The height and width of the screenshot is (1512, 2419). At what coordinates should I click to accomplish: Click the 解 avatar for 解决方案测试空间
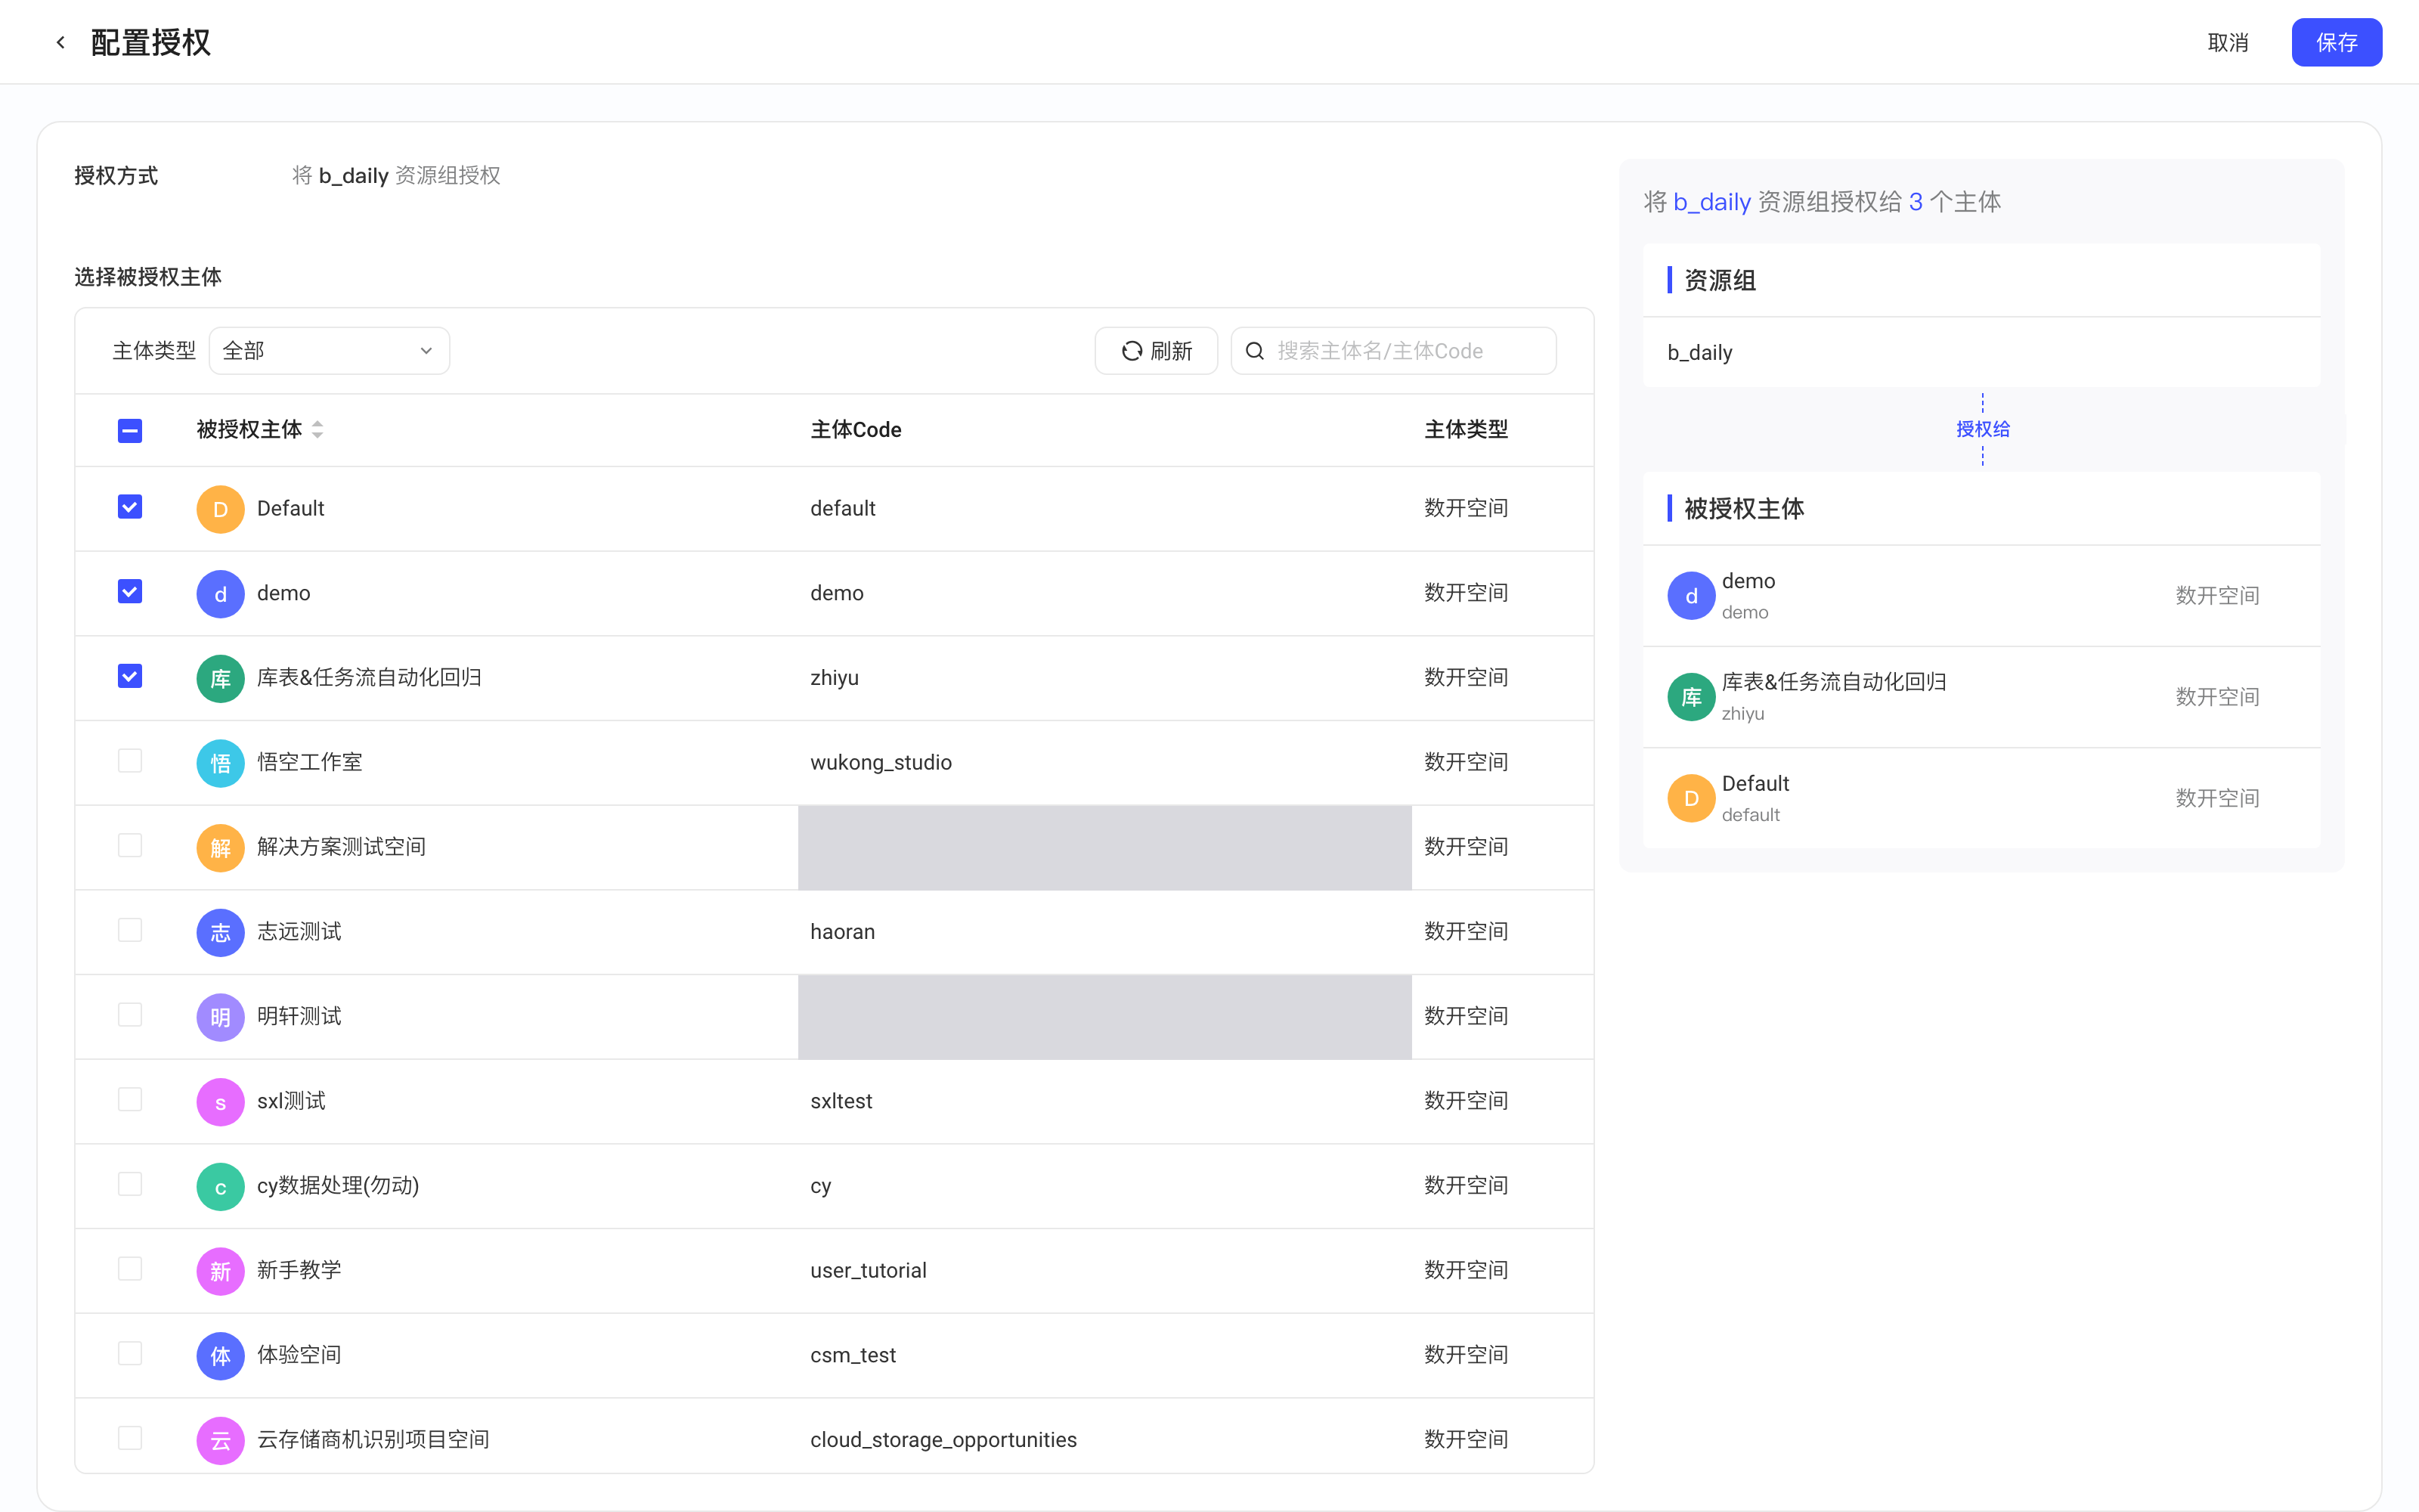[x=220, y=848]
